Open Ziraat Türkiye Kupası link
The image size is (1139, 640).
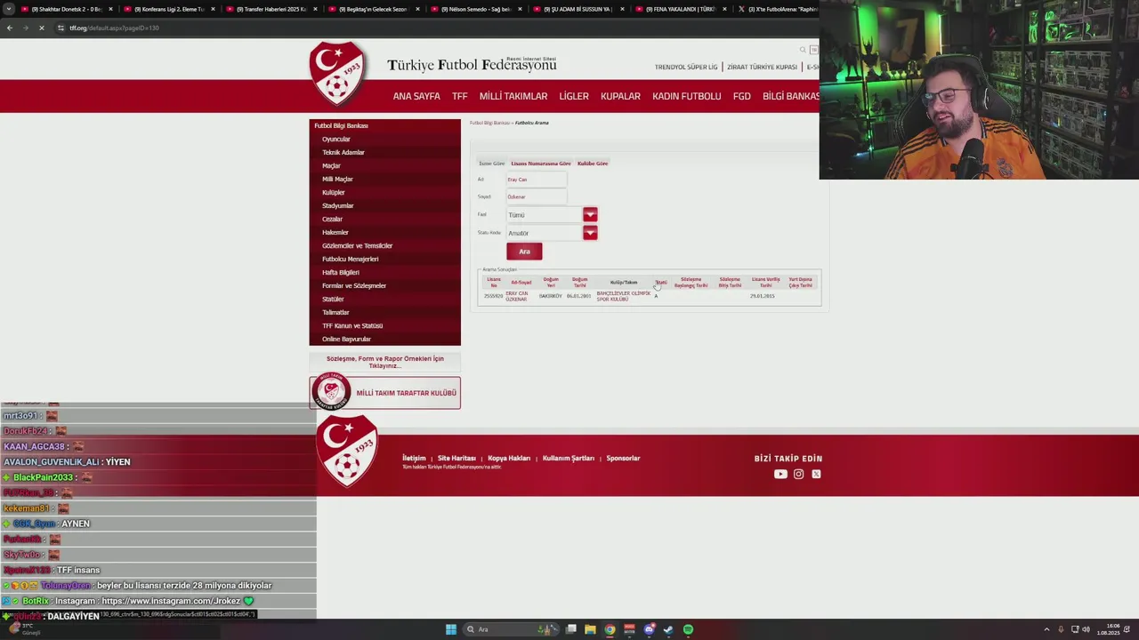[762, 67]
